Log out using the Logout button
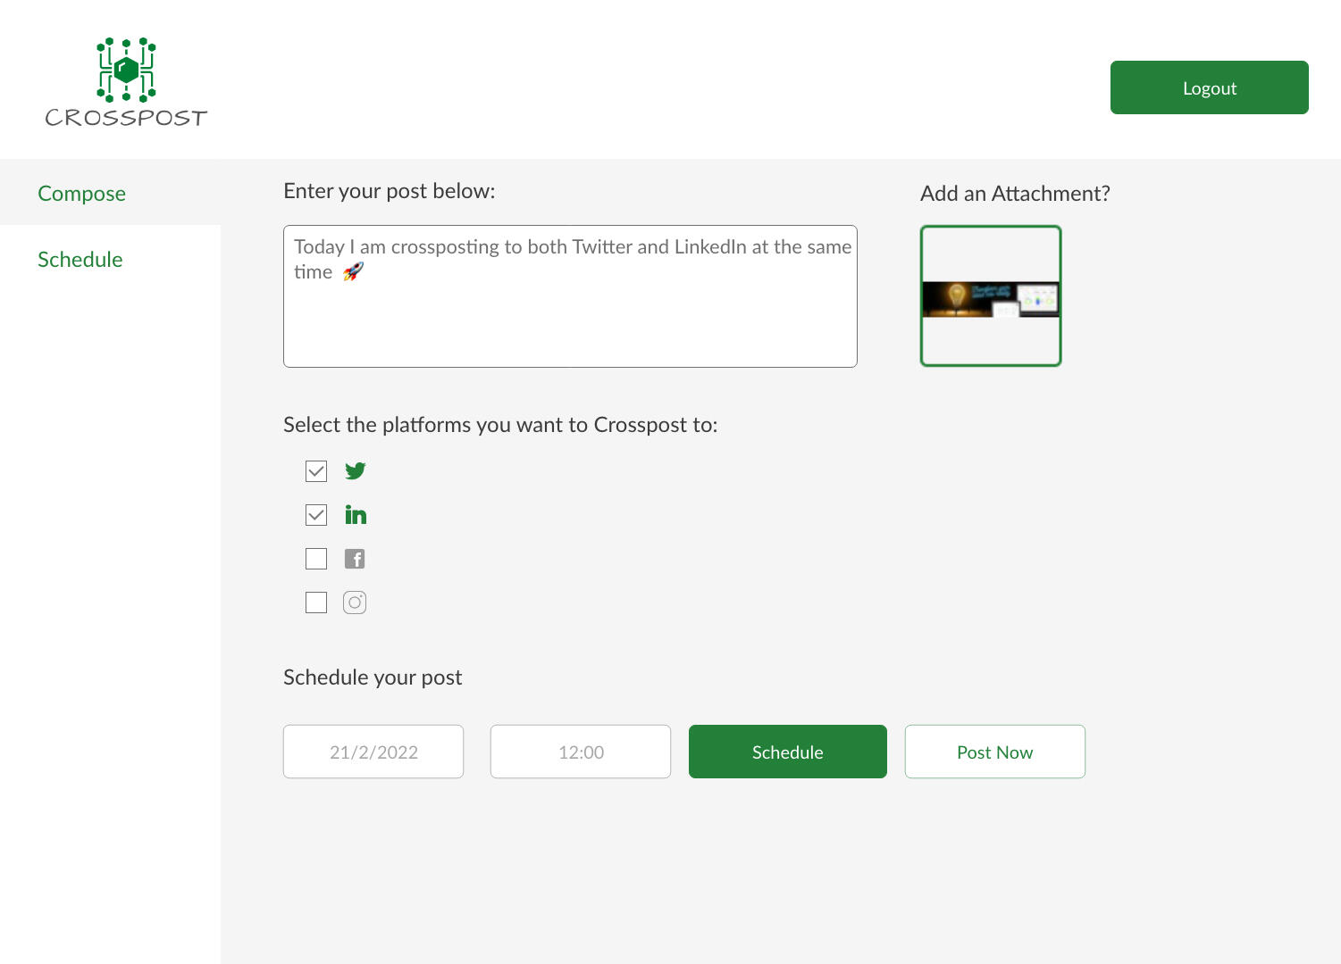 point(1209,87)
